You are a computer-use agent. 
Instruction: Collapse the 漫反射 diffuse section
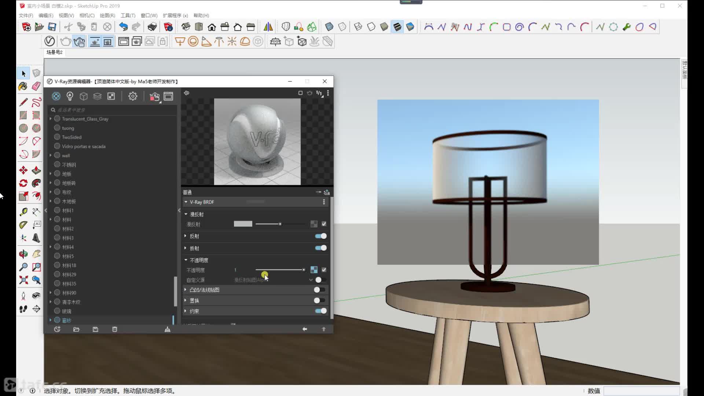point(186,214)
